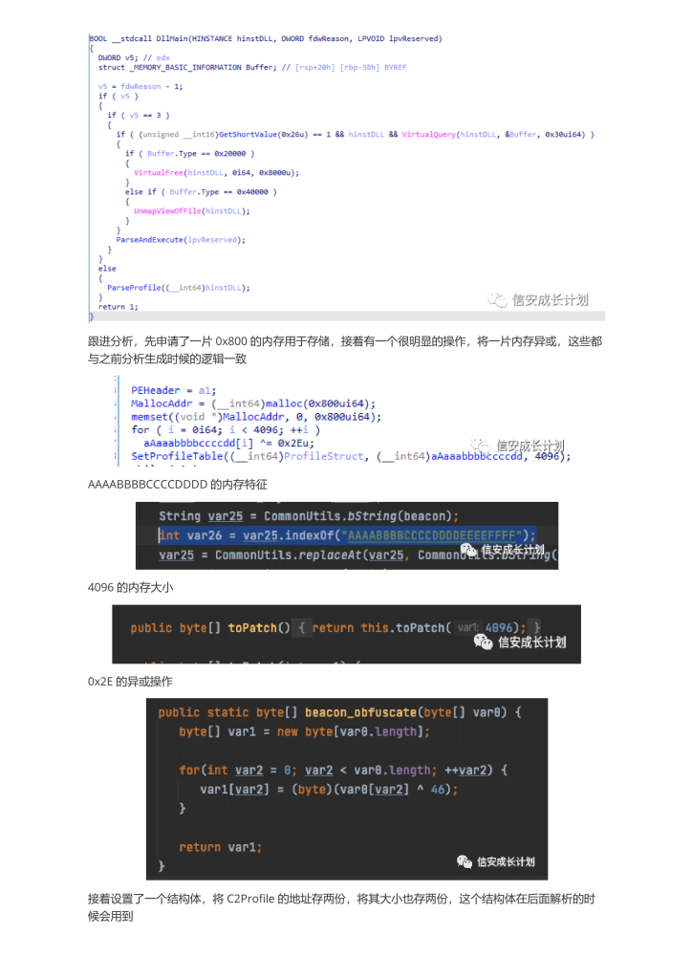Click the 'v5 = fdwReason - 1;' line

(x=141, y=87)
